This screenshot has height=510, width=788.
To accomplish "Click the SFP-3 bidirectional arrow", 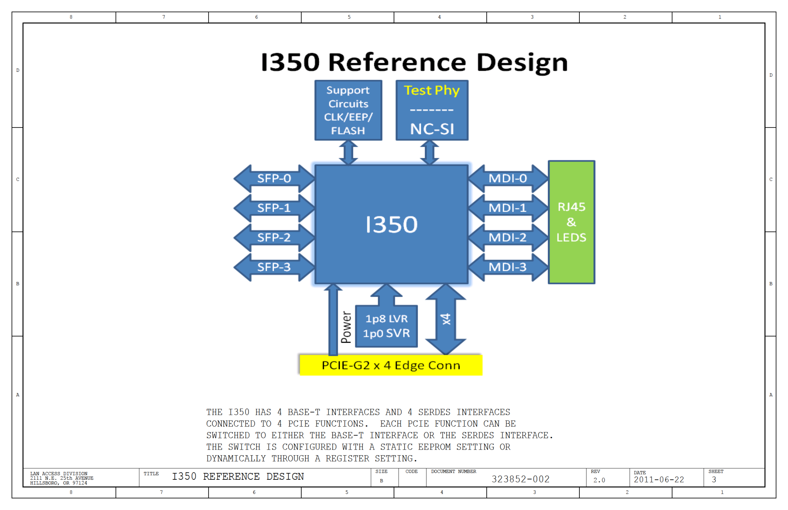I will 274,267.
